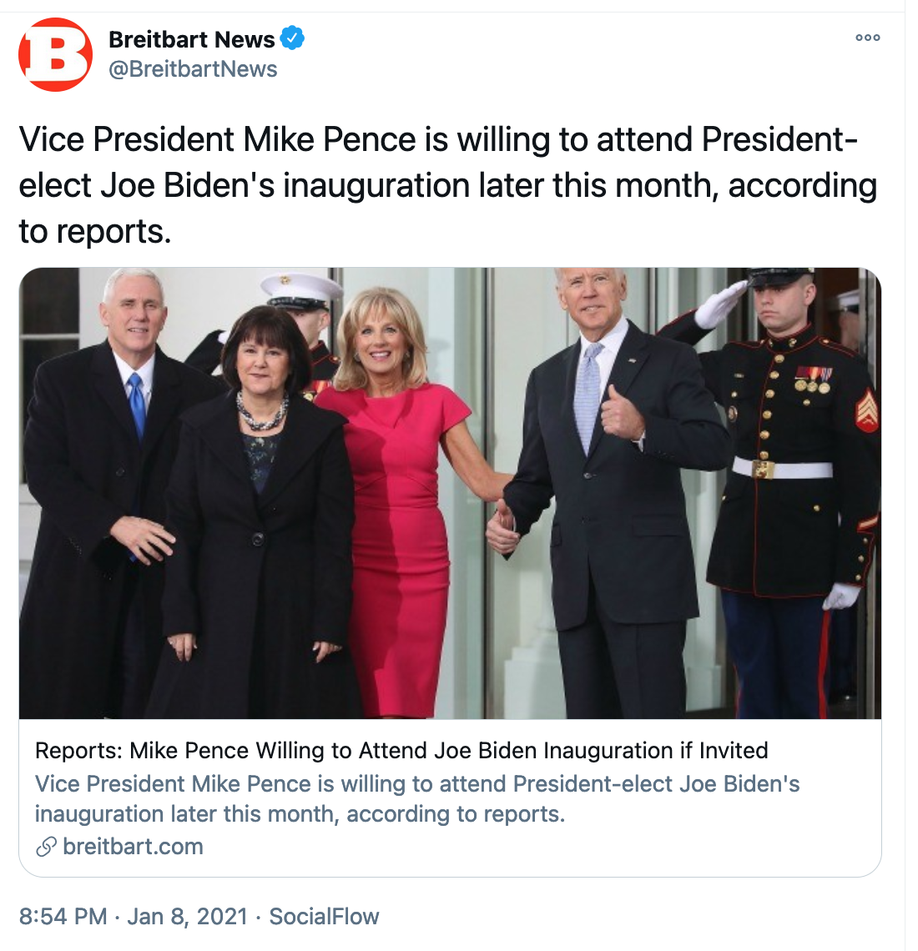This screenshot has height=951, width=918.
Task: Click the blue verified checkmark badge
Action: [292, 38]
